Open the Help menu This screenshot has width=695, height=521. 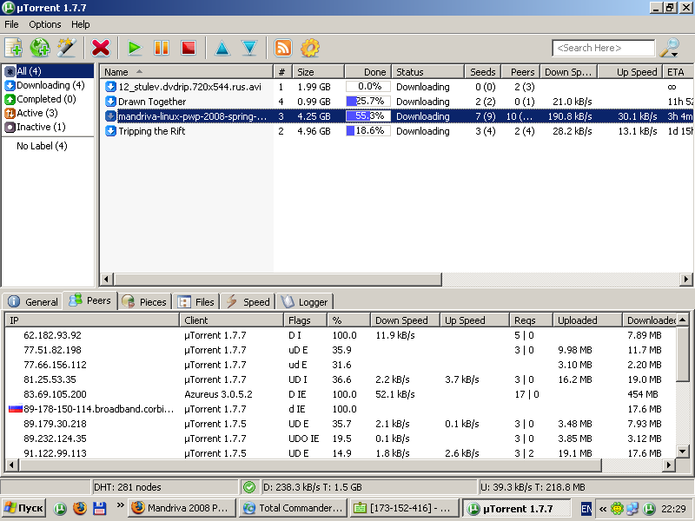[x=80, y=24]
